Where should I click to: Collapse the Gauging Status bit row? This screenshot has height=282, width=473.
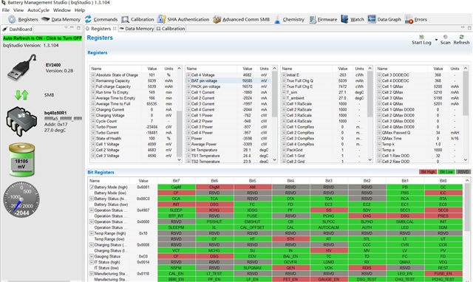point(92,256)
